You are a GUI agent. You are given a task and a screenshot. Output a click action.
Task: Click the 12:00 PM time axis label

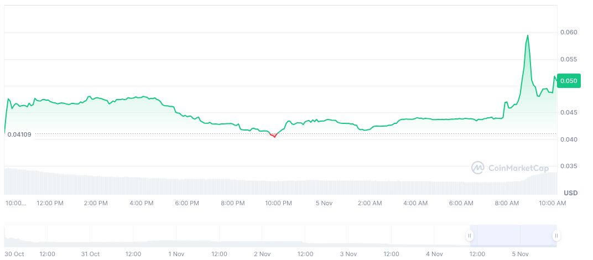point(50,203)
